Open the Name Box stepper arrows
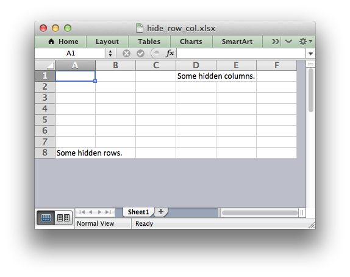Viewport: 350px width, 277px height. point(110,54)
